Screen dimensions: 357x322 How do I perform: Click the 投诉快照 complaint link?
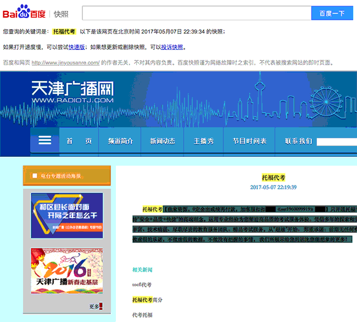click(172, 47)
